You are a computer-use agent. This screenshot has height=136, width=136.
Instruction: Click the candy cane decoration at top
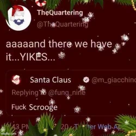tap(41, 3)
